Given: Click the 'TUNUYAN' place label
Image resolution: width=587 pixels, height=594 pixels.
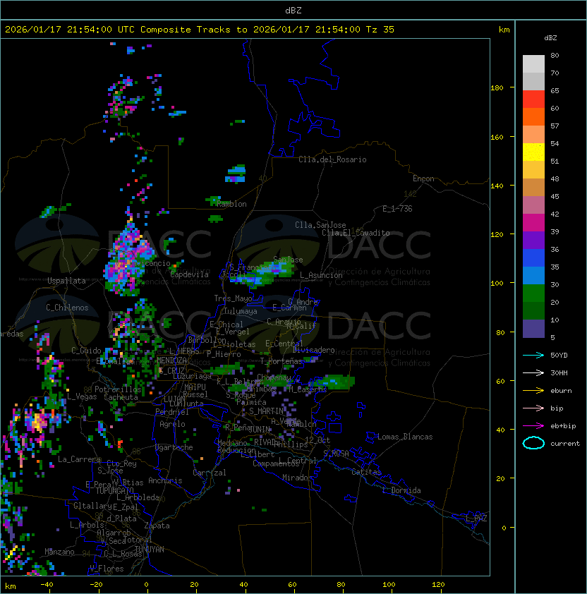Looking at the screenshot, I should (150, 550).
